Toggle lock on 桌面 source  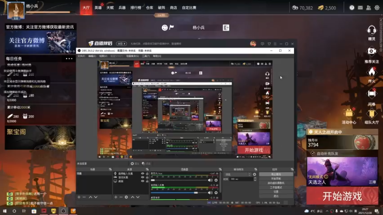(147, 181)
